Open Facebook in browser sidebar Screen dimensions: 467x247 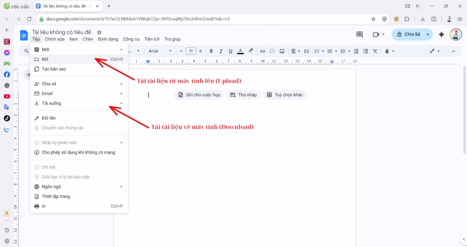pos(7,74)
